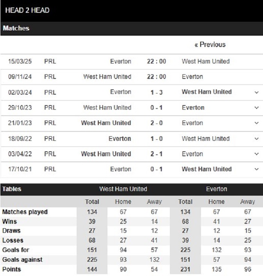The height and width of the screenshot is (276, 263).
Task: Open Everton team link in 15/03/25 fixture
Action: (121, 62)
